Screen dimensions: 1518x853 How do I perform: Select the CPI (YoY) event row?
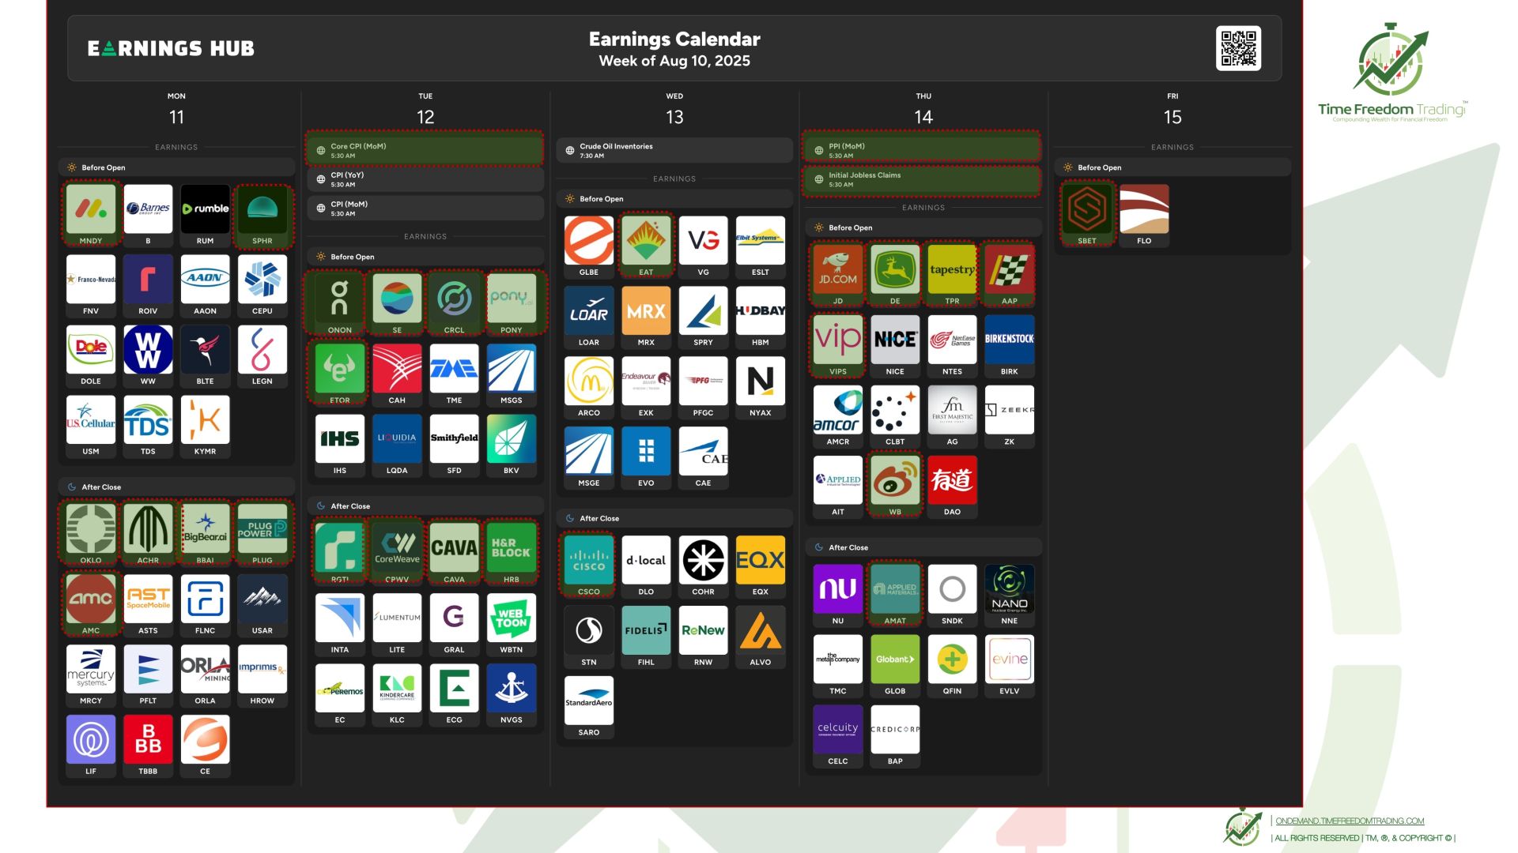(425, 179)
